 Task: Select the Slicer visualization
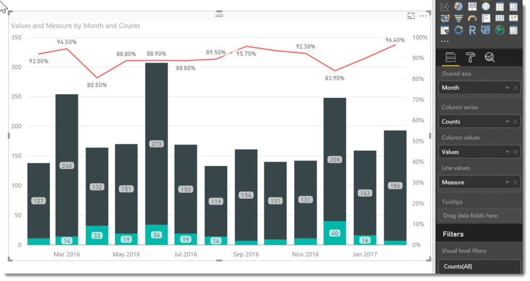[x=445, y=30]
